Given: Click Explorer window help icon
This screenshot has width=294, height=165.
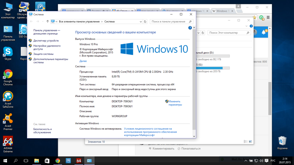Looking at the screenshot, I should (251, 26).
